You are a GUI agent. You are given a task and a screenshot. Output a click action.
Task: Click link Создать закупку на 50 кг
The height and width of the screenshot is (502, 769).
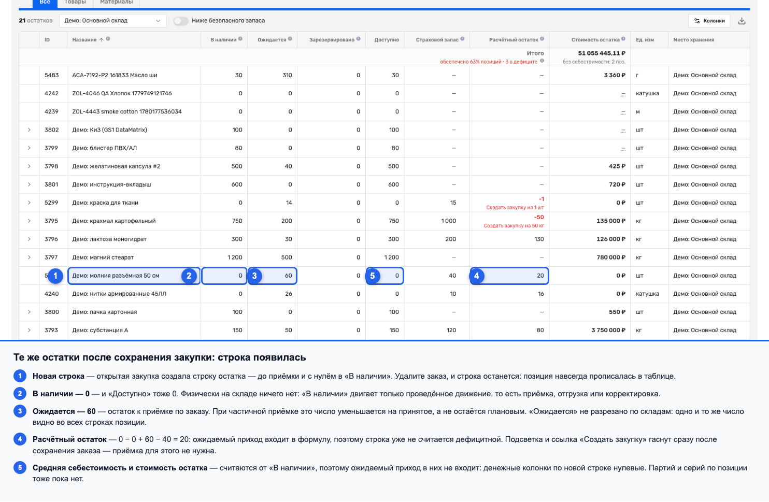[514, 226]
